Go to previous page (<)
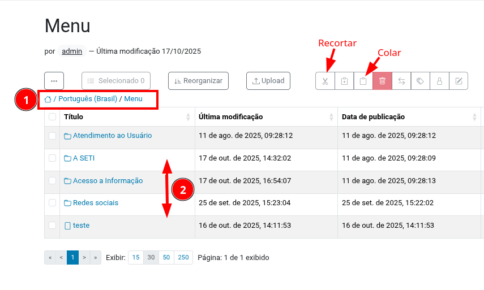484x290 pixels. coord(61,258)
